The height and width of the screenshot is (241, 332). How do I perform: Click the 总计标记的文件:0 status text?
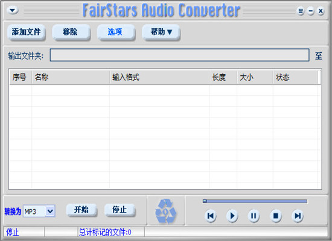[105, 233]
